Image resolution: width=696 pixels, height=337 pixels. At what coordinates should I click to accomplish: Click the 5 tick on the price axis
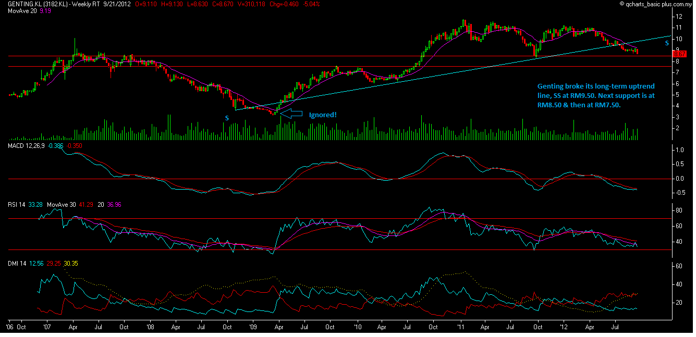tap(678, 94)
